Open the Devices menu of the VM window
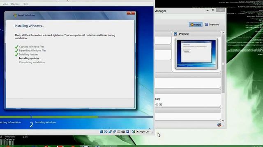Screen dimensions: 263x147 click(x=15, y=4)
